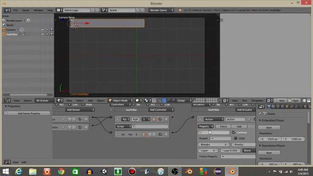Screen dimensions: 313x176
Task: Collapse the Standalone Player panel
Action: click(260, 146)
